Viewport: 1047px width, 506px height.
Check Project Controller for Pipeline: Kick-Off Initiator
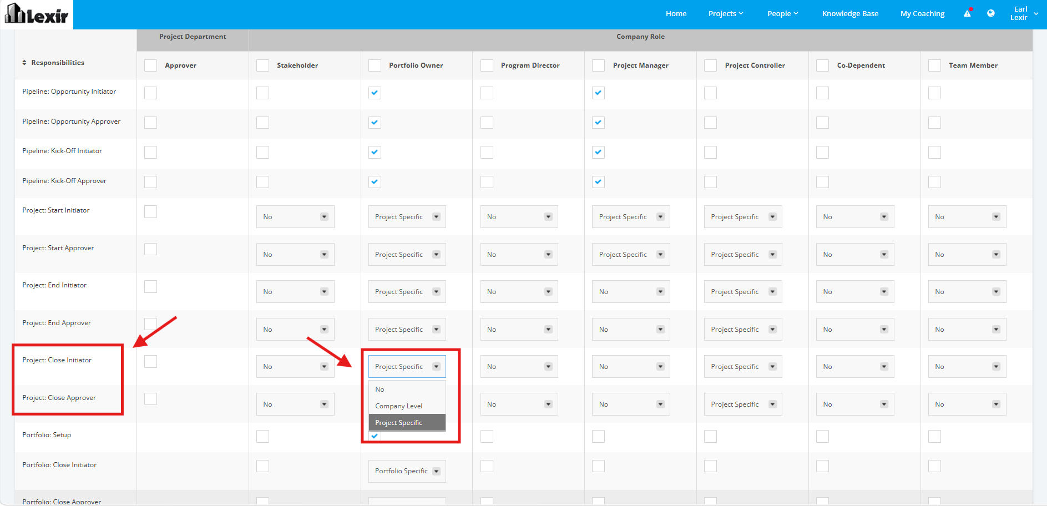point(710,152)
